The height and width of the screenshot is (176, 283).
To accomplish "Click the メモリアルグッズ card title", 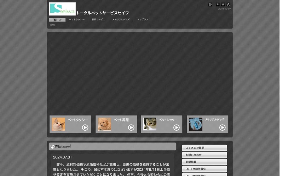I will coord(215,119).
